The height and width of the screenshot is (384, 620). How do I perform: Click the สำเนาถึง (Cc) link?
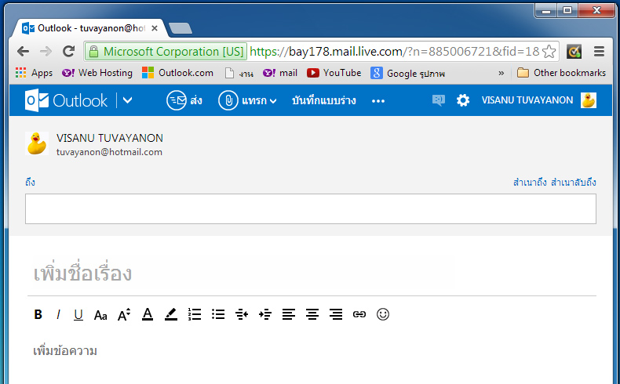(530, 183)
